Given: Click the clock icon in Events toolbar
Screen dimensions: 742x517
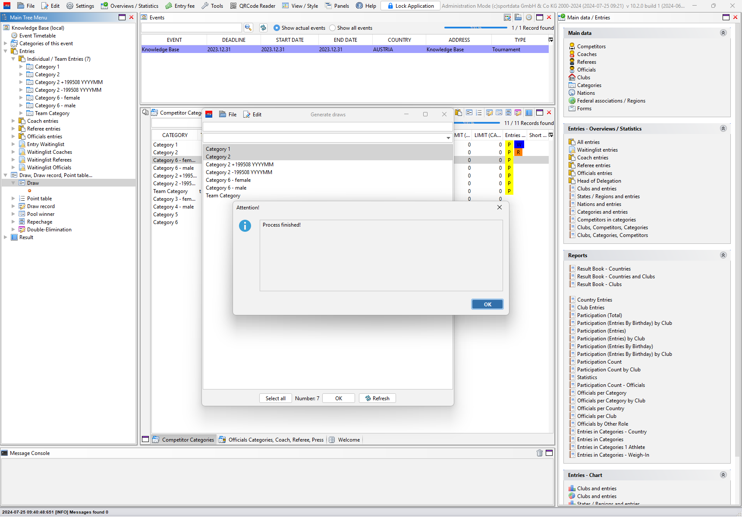Looking at the screenshot, I should [x=528, y=17].
